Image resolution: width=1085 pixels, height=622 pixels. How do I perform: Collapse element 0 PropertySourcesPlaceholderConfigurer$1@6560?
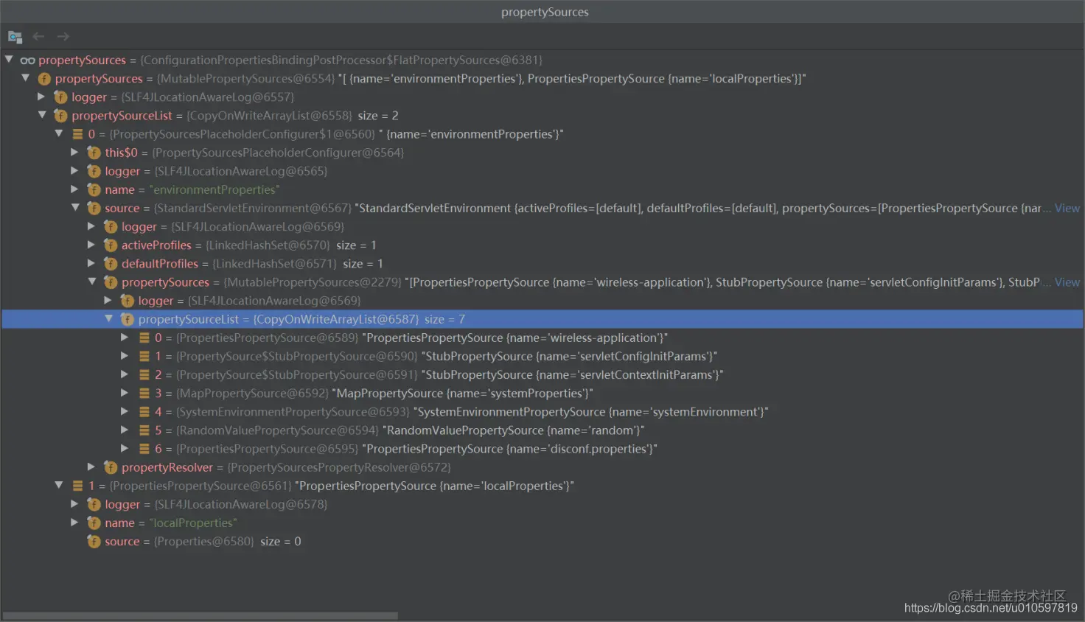click(59, 133)
